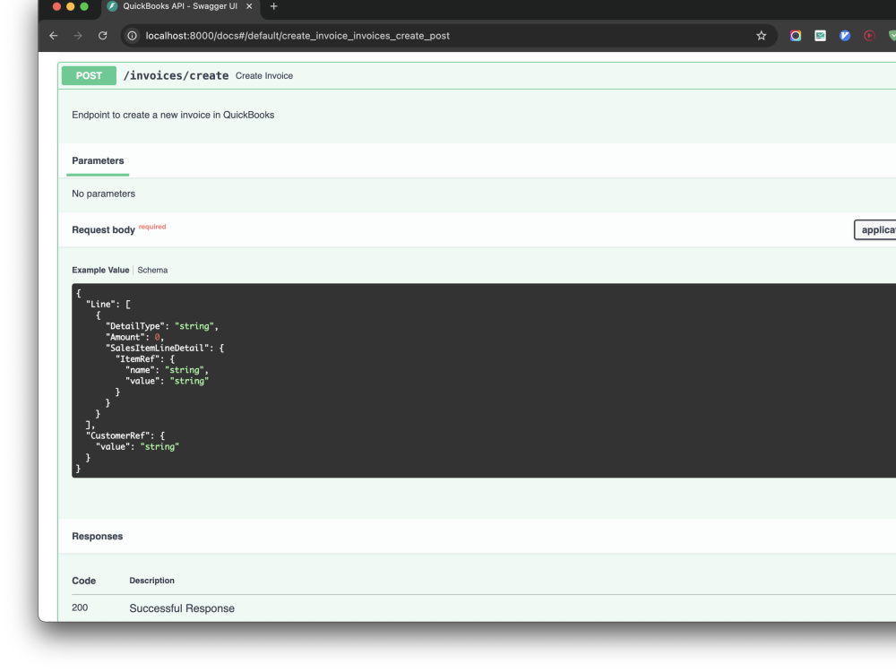Open the application content type dropdown
The height and width of the screenshot is (672, 896).
coord(875,229)
